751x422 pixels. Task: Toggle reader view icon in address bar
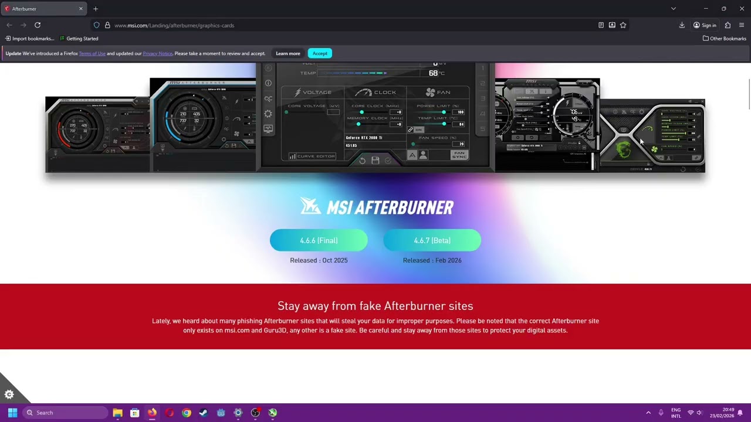(601, 25)
